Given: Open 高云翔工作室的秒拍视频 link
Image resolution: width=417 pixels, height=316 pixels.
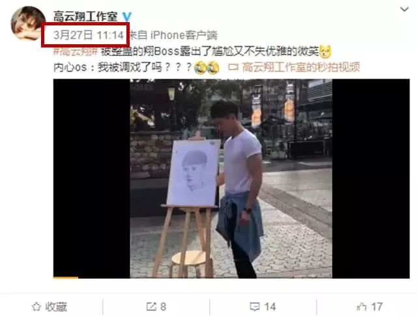Looking at the screenshot, I should tap(301, 68).
